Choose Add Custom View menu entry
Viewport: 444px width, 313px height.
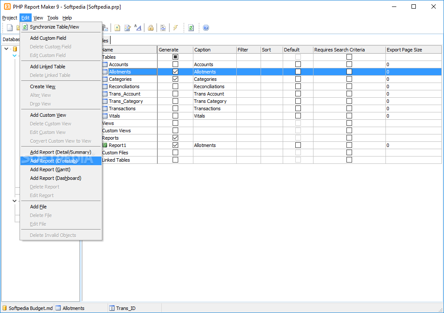point(61,115)
